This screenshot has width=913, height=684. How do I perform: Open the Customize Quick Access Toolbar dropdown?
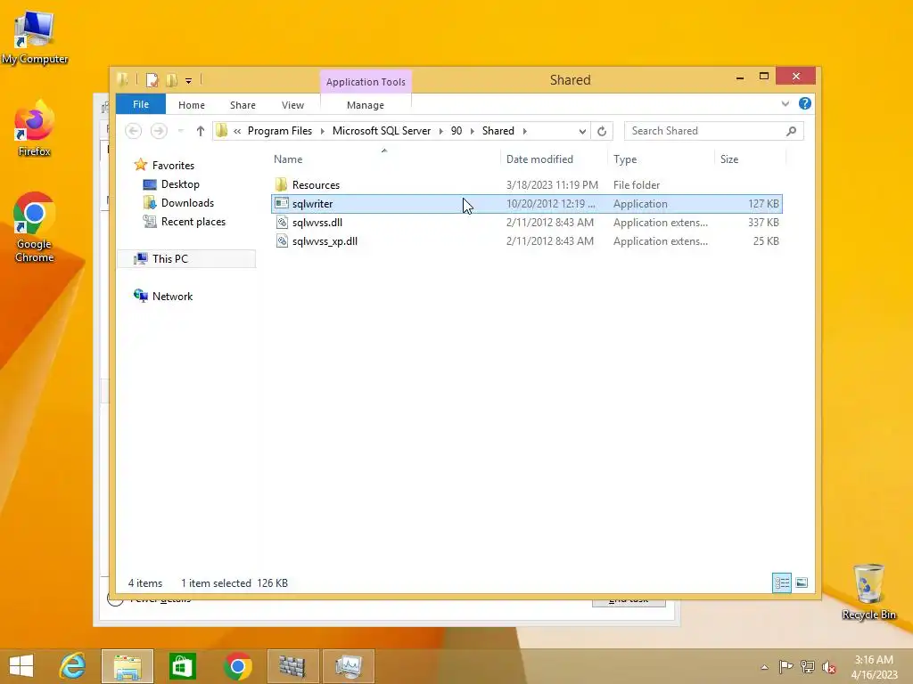pyautogui.click(x=189, y=81)
